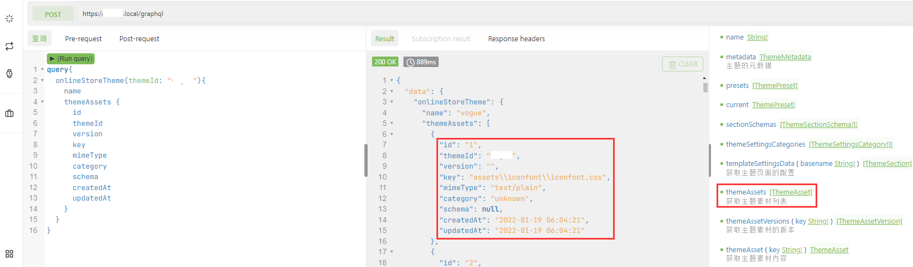Open the Response headers tab
Screen dimensions: 913x267
point(516,39)
